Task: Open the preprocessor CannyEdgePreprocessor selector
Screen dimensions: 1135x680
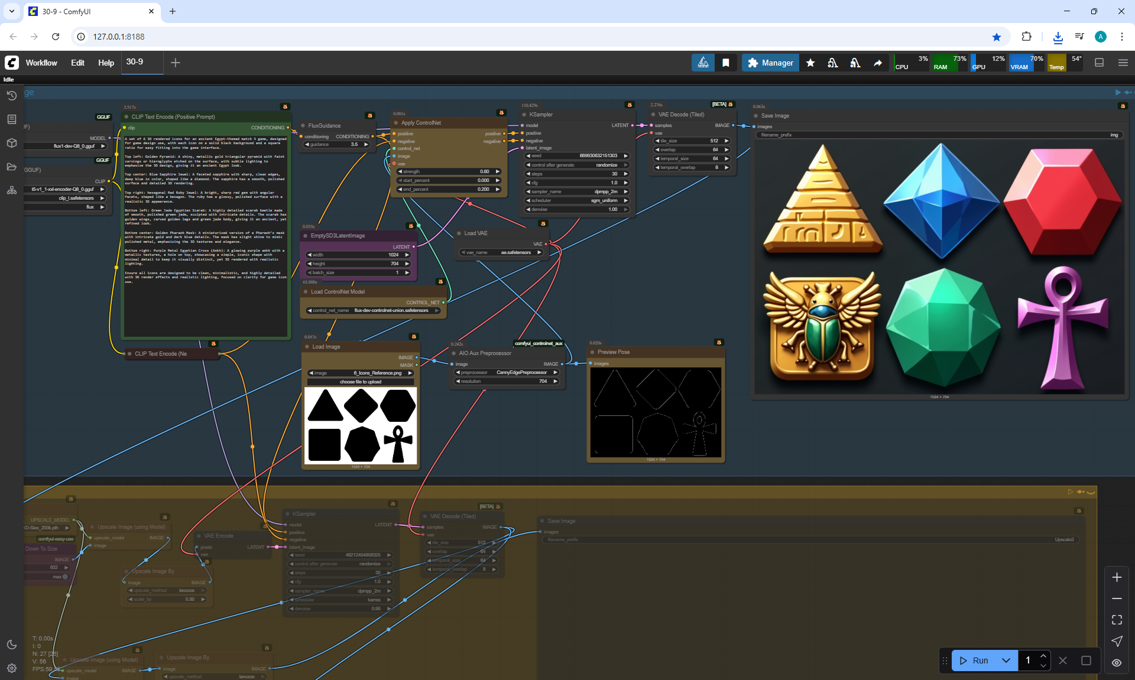Action: 507,372
